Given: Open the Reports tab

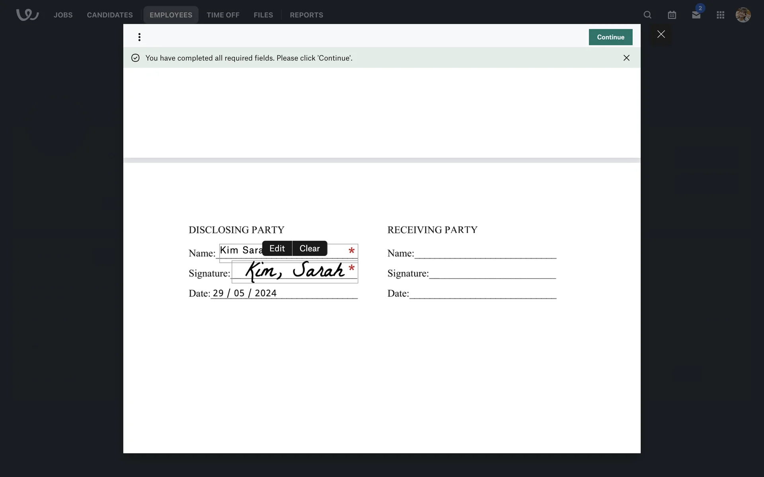Looking at the screenshot, I should [x=306, y=15].
